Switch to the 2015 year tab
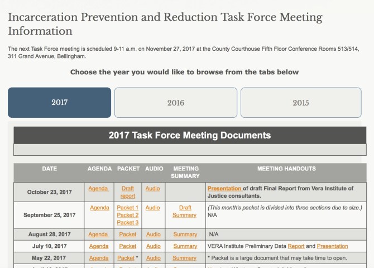Screen dimensions: 374x268 (x=301, y=102)
